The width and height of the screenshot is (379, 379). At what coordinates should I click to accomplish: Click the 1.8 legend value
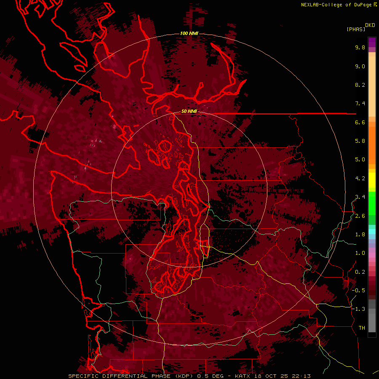pos(360,235)
